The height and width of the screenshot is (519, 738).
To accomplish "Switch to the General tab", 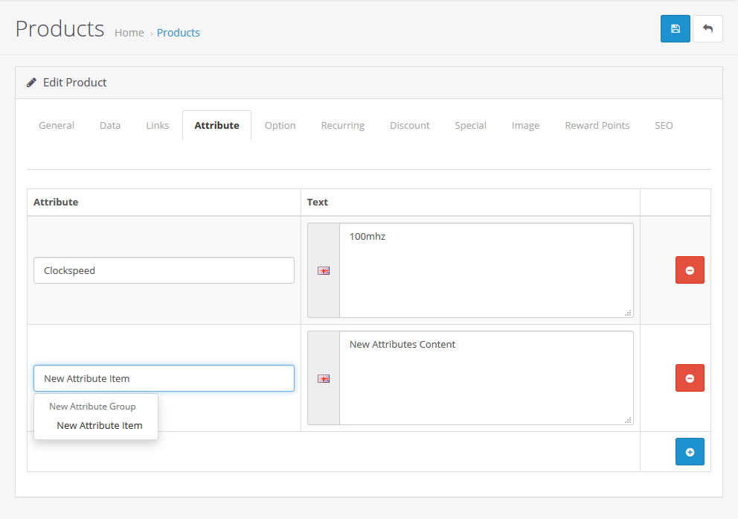I will tap(56, 125).
